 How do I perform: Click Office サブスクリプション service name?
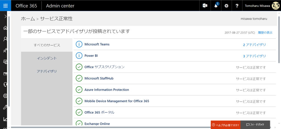(105, 67)
